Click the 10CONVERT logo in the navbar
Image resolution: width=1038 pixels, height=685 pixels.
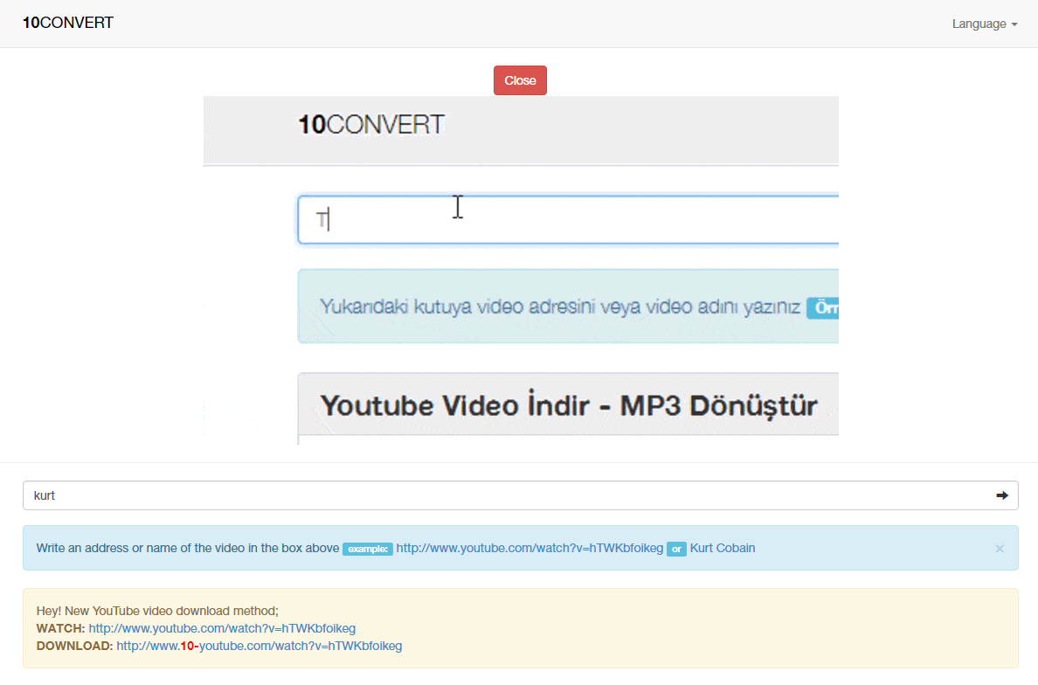68,24
